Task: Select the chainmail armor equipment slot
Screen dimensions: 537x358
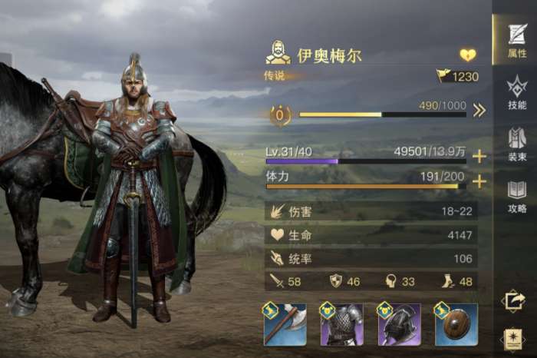Action: click(x=341, y=323)
